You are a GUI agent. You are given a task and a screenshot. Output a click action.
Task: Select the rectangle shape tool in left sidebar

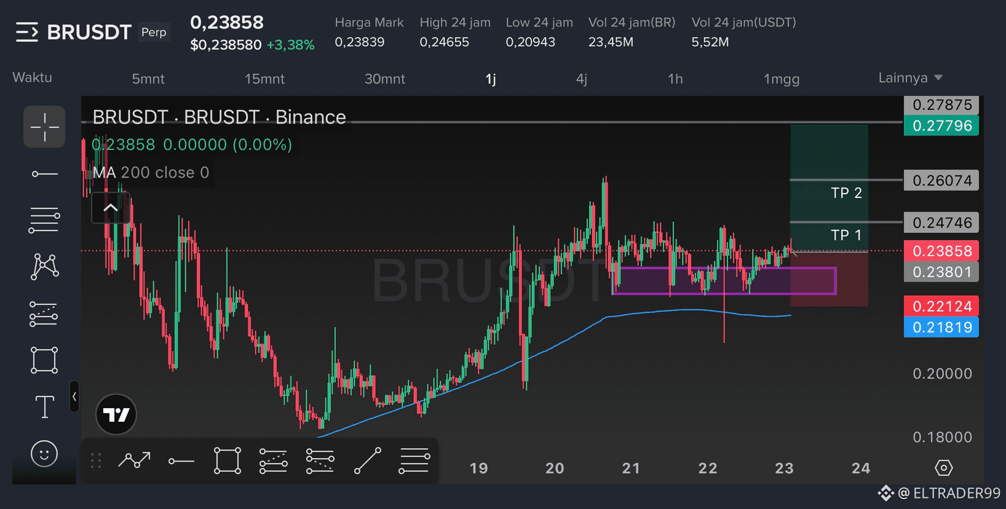click(x=44, y=360)
